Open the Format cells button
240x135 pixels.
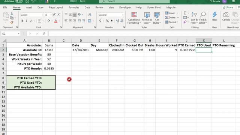172,22
